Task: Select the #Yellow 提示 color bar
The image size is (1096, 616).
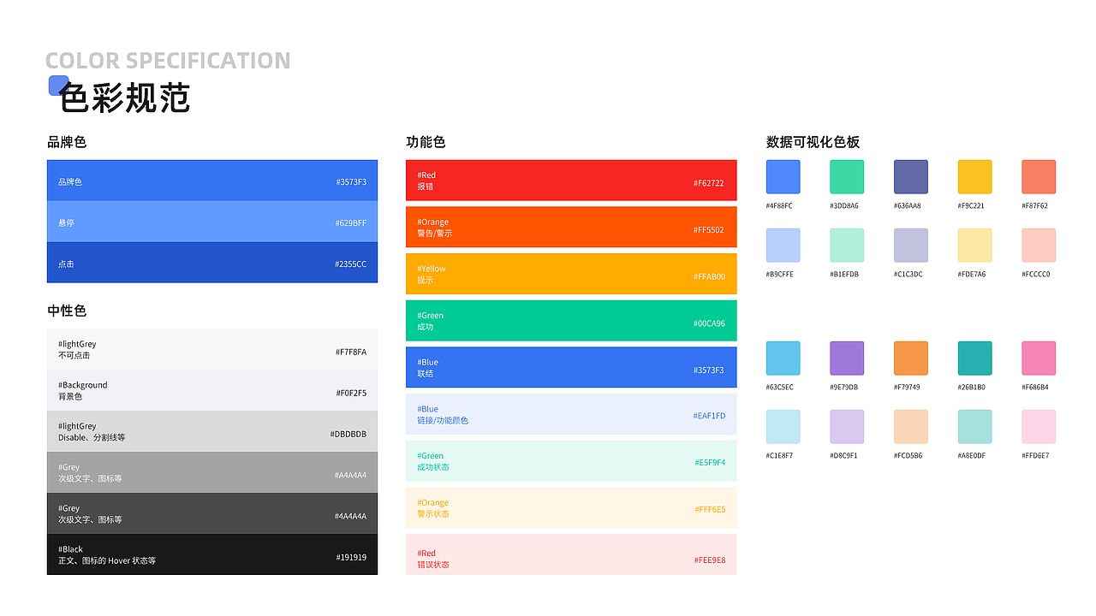Action: click(571, 273)
